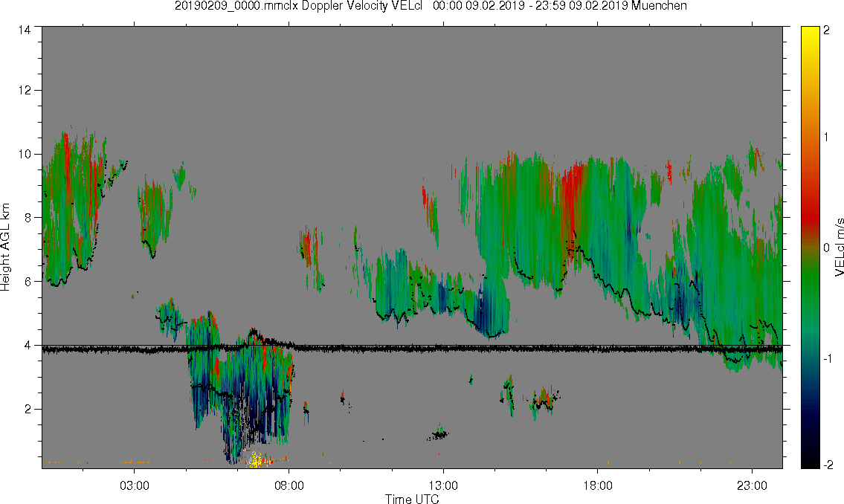Click the '03:00' time tick label
The height and width of the screenshot is (504, 844).
pos(134,485)
